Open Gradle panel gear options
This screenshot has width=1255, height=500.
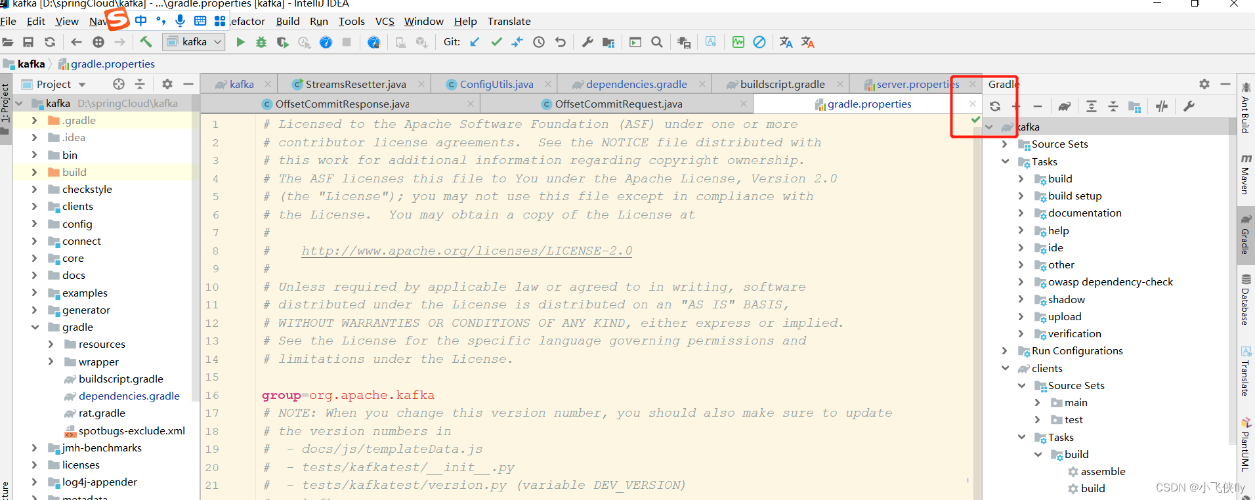(x=1204, y=84)
